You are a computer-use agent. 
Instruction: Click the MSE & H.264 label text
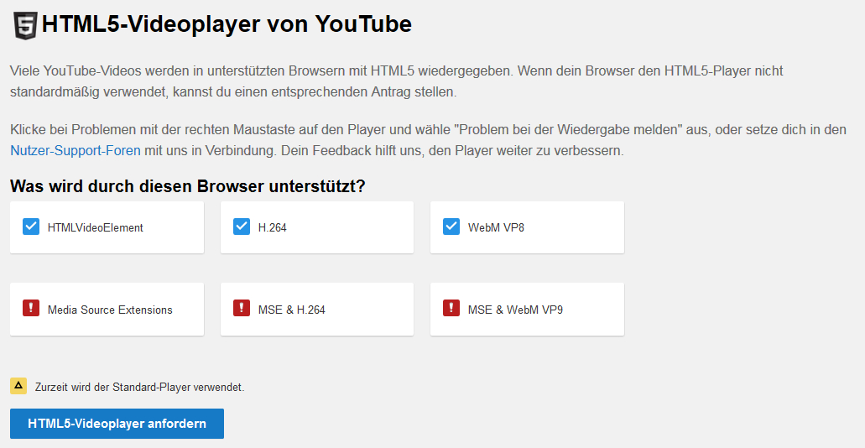tap(292, 310)
